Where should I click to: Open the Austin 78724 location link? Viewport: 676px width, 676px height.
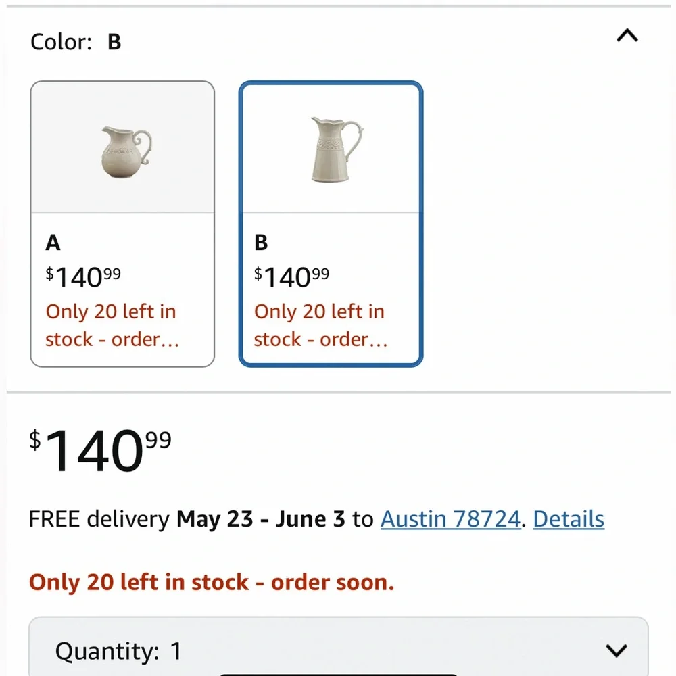coord(450,518)
